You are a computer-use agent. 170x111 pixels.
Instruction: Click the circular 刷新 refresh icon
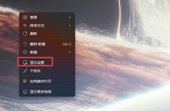coord(25,34)
